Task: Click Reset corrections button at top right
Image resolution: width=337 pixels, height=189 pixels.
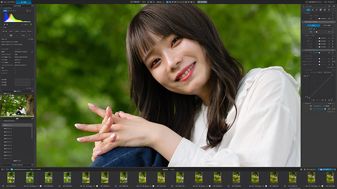Action: 314,2
